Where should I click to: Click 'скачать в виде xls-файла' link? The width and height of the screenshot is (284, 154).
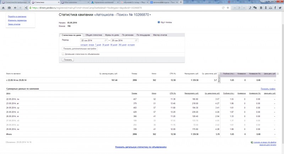(x=265, y=142)
